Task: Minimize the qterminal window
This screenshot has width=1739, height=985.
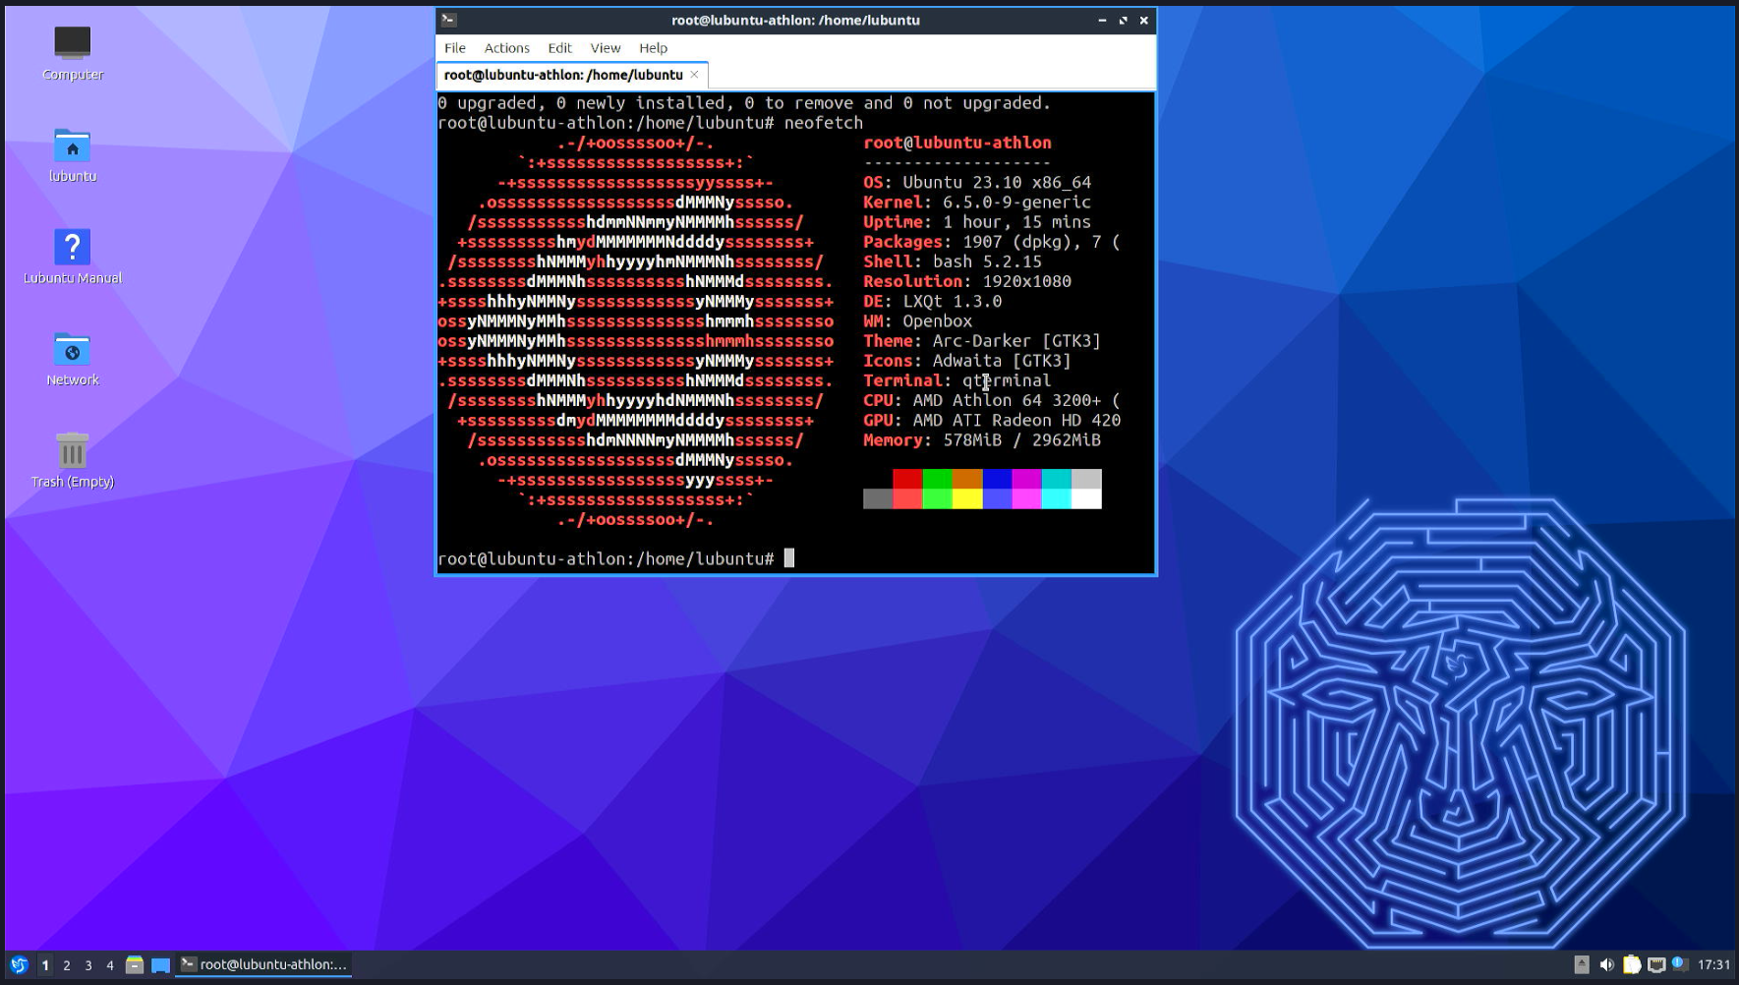Action: click(1102, 20)
